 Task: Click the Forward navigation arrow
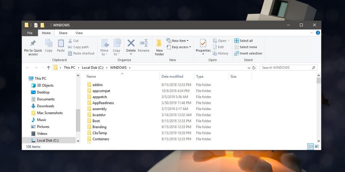click(36, 68)
